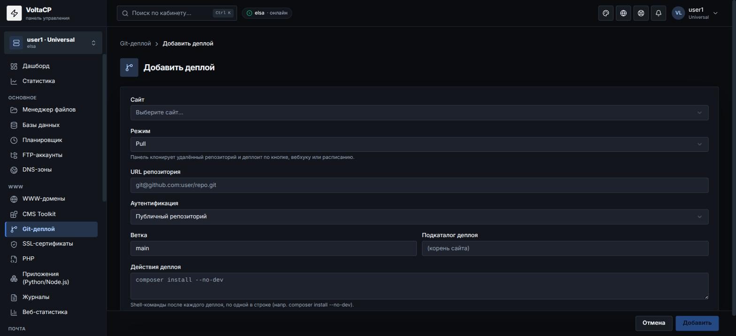Expand the user1 · Universal account switcher
This screenshot has width=736, height=336.
(x=53, y=43)
